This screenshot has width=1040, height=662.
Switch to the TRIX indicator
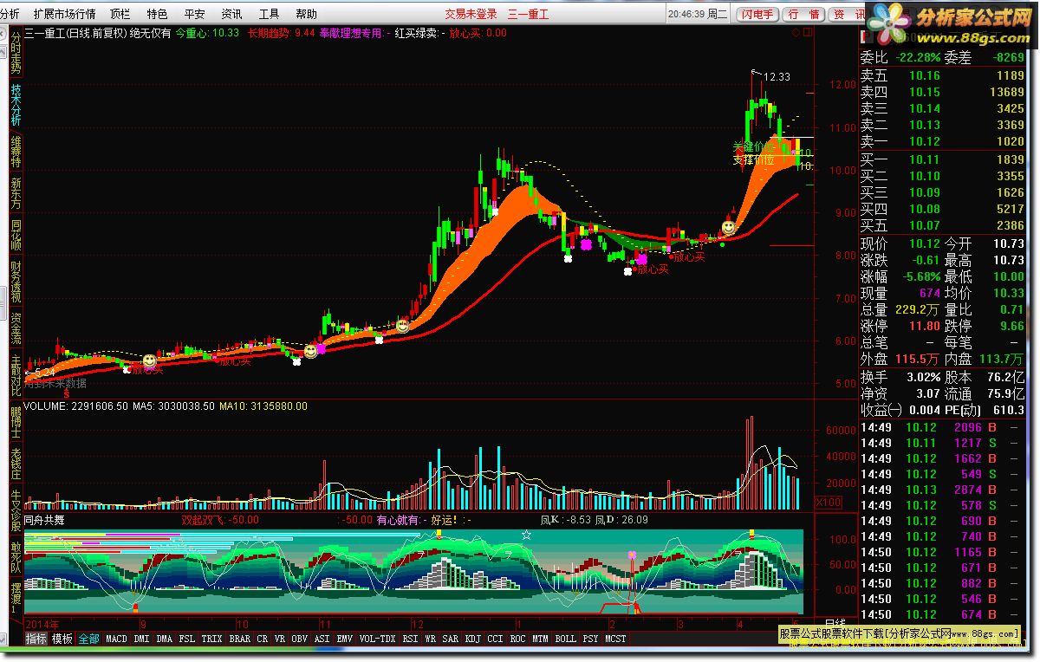211,639
